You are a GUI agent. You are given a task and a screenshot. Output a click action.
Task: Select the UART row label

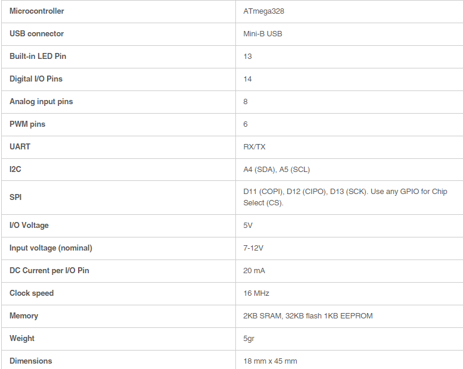(20, 147)
